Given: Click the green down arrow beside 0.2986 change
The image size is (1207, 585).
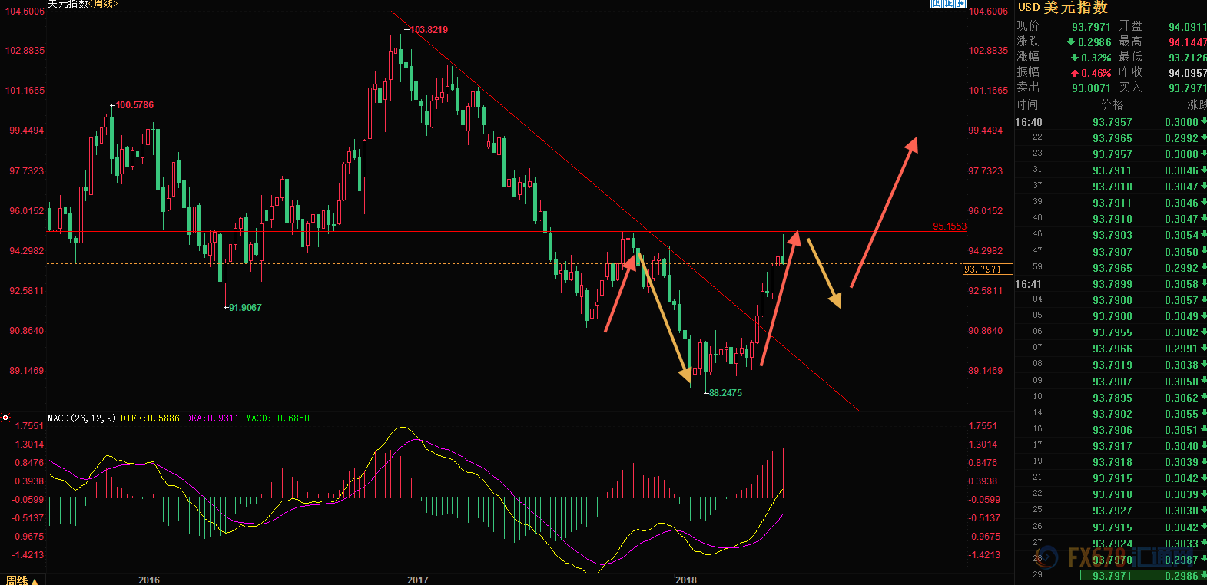Looking at the screenshot, I should click(1071, 42).
